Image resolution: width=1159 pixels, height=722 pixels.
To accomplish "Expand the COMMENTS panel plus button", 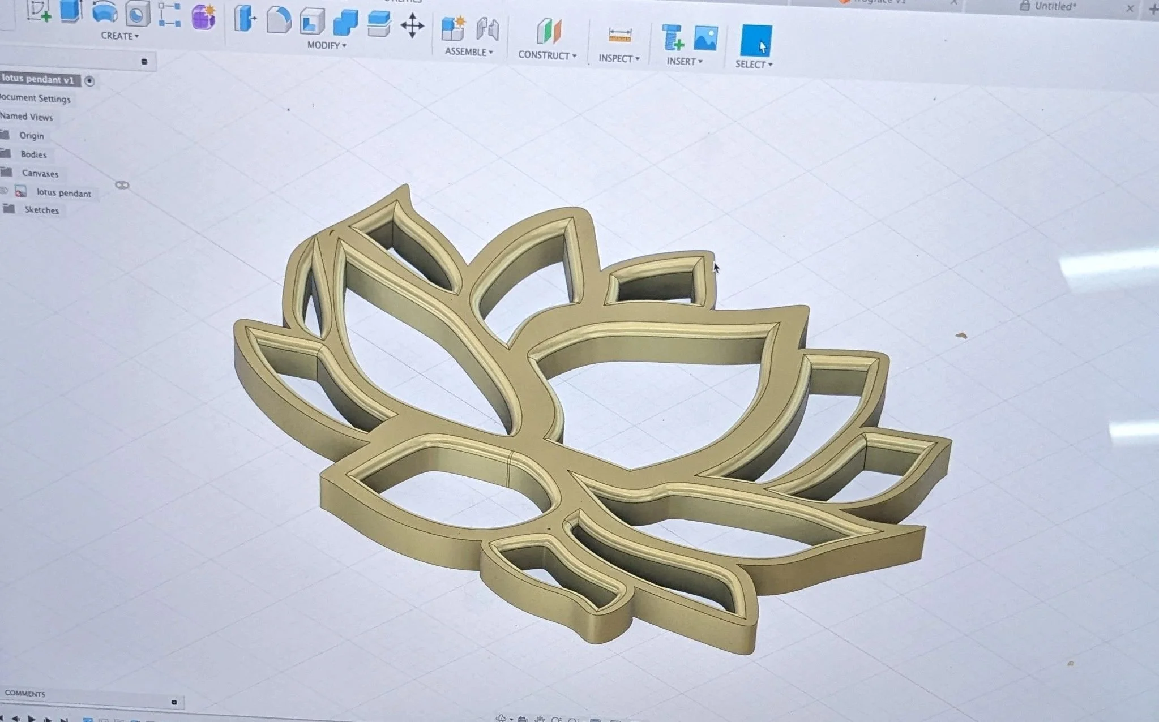I will [174, 702].
